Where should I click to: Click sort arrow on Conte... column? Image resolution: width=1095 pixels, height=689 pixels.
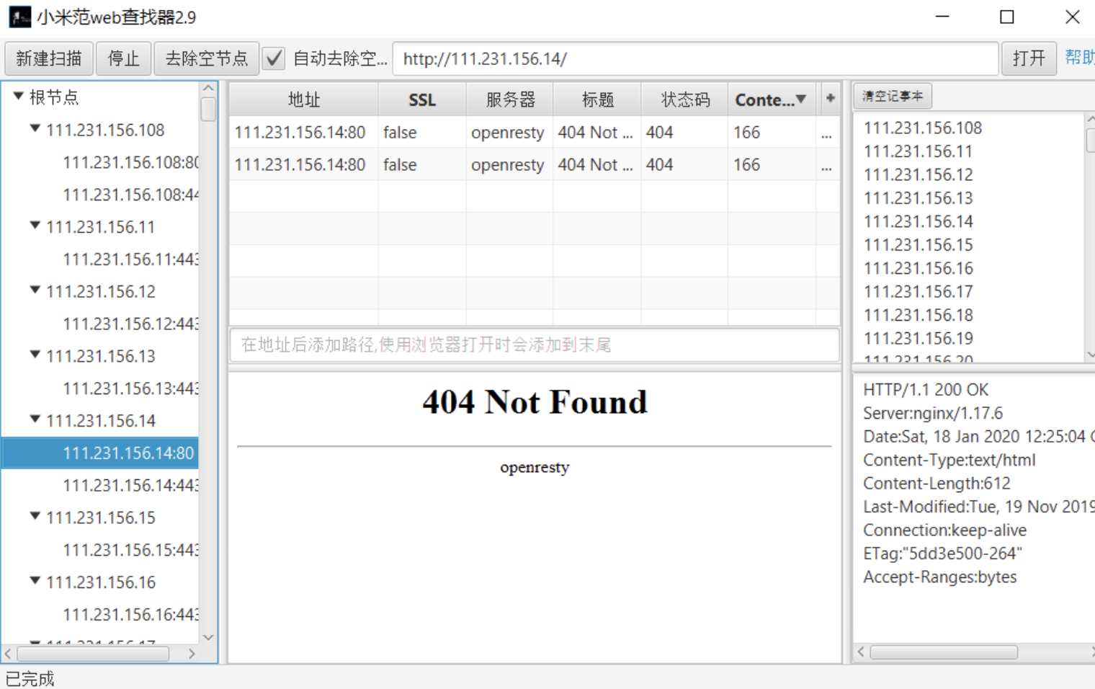coord(801,99)
